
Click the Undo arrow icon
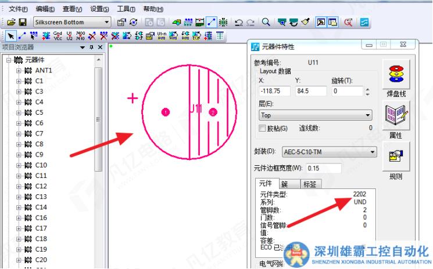(x=238, y=22)
